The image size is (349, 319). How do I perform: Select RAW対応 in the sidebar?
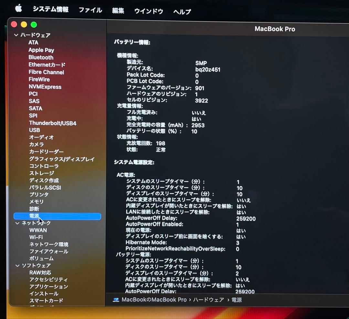[x=40, y=273]
